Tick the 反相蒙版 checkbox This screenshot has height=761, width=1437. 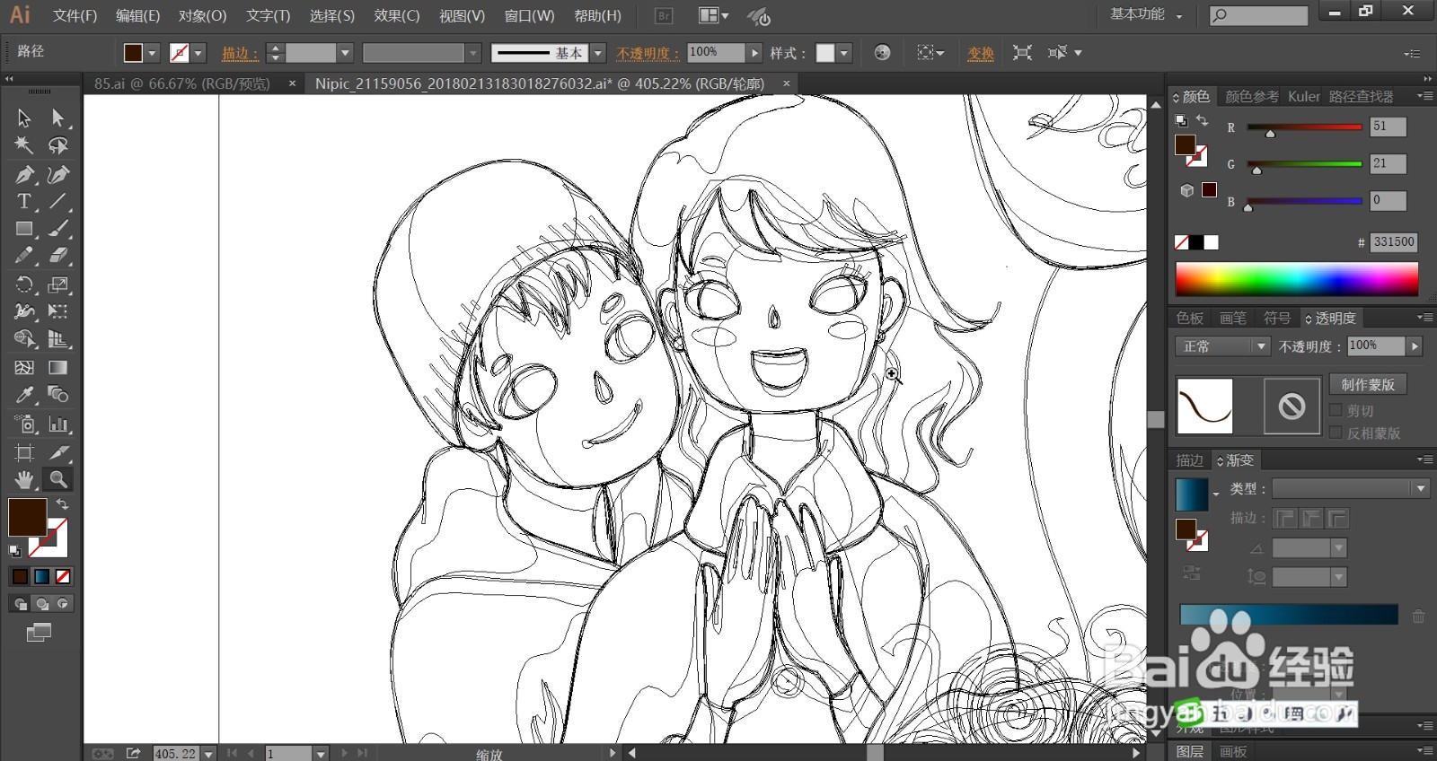tap(1336, 433)
